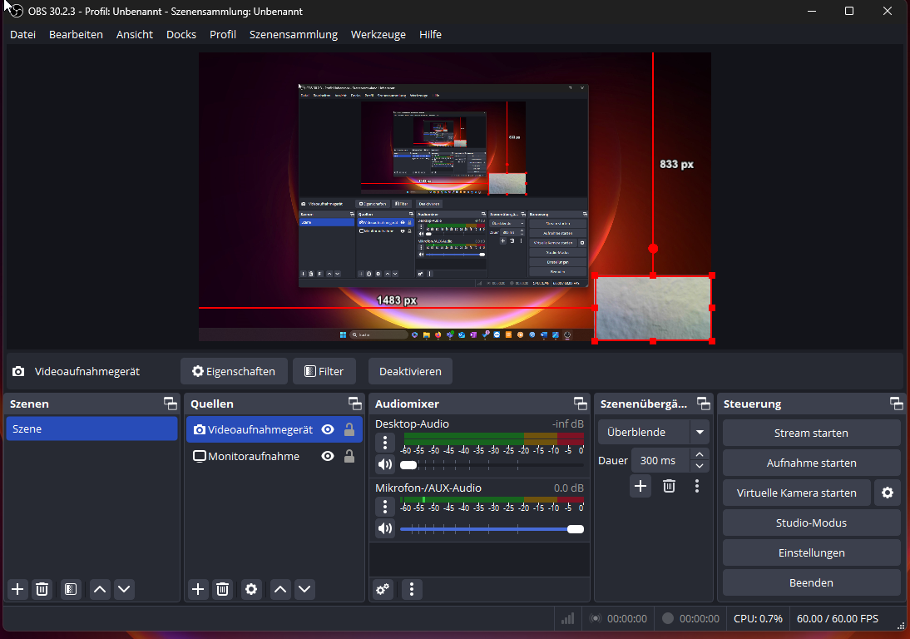This screenshot has height=639, width=910.
Task: Open Audiomixer menu three-dots at bottom
Action: click(x=412, y=589)
